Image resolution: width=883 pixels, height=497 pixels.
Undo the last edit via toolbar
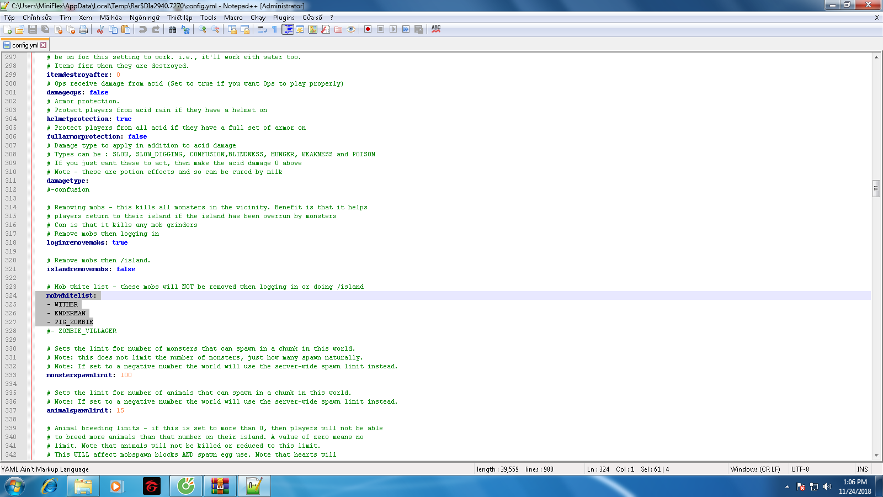pos(143,29)
